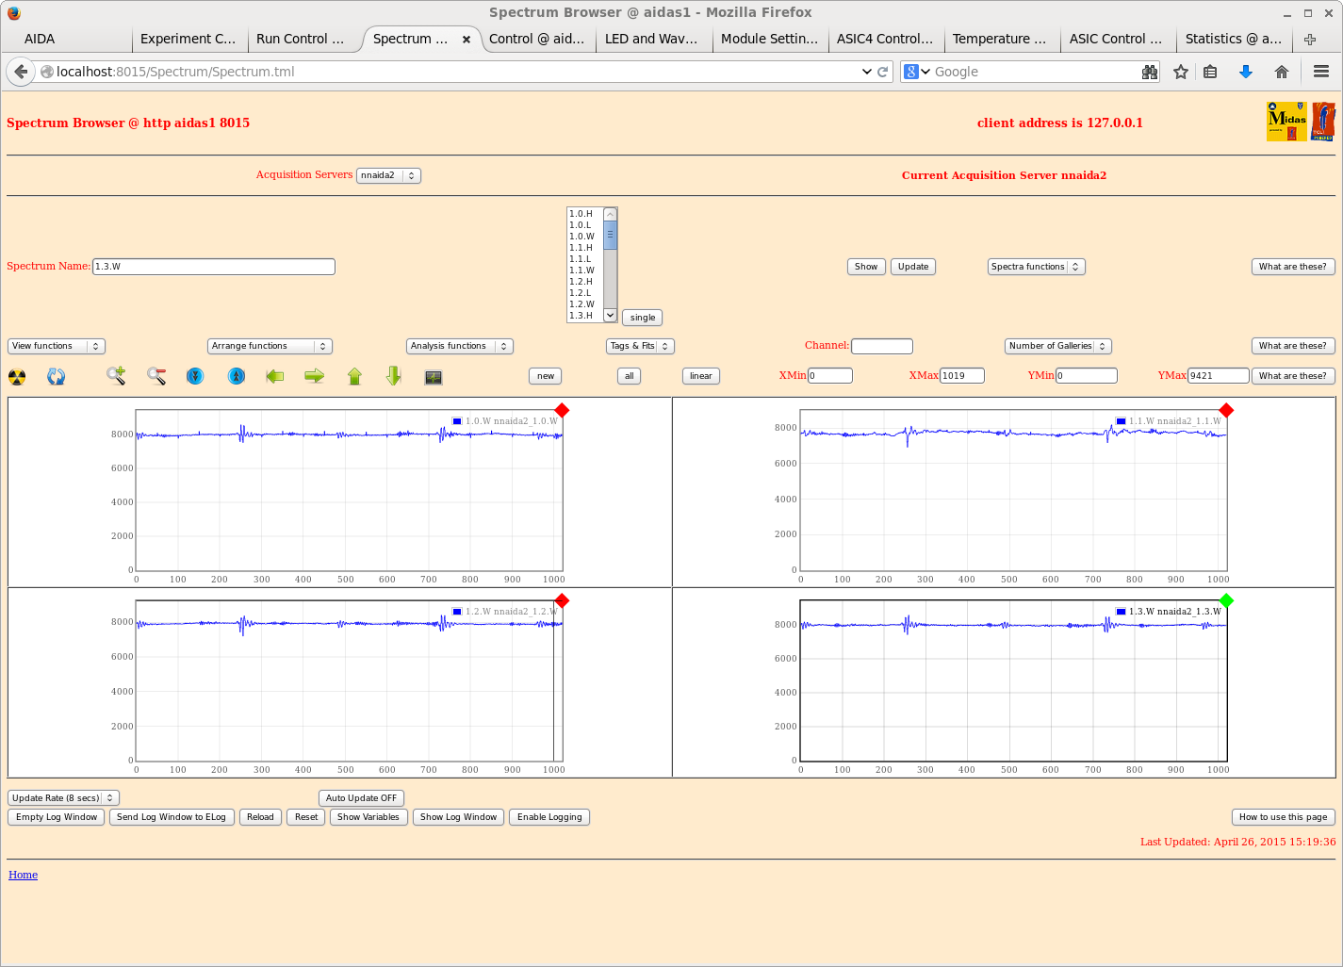Image resolution: width=1343 pixels, height=967 pixels.
Task: Open the bookmarks list icon
Action: point(1211,72)
